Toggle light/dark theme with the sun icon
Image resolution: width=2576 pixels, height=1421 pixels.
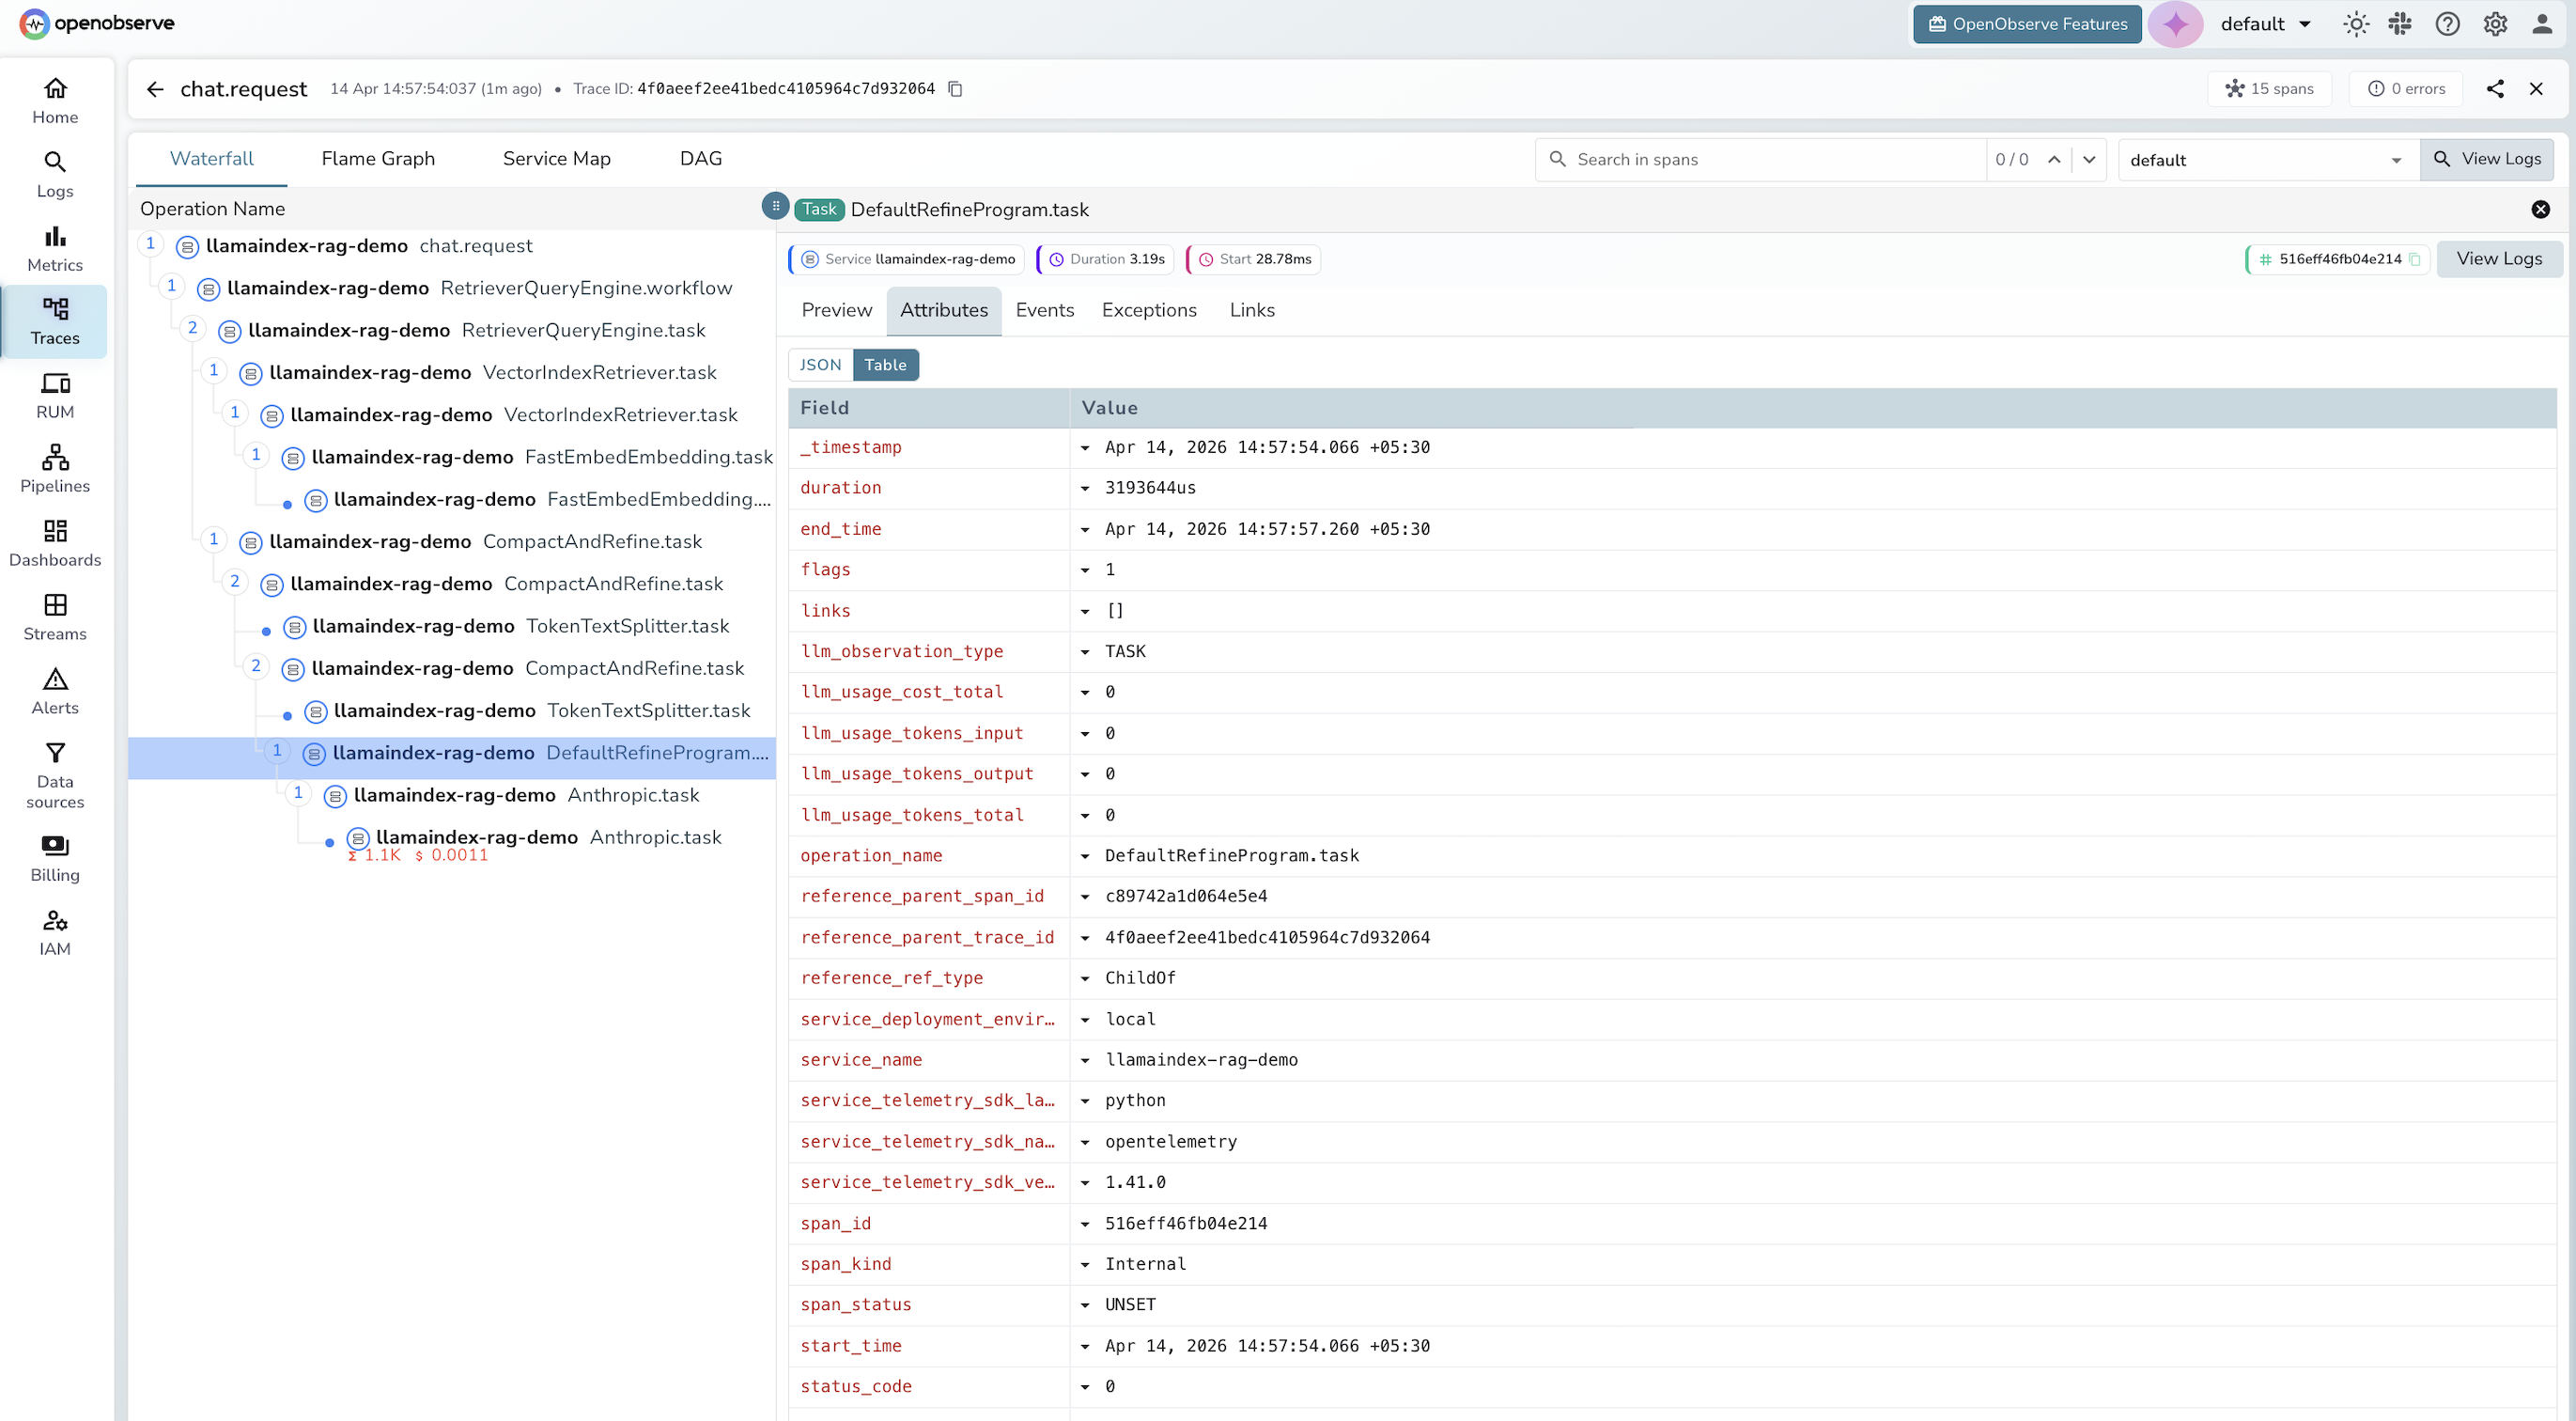2356,23
